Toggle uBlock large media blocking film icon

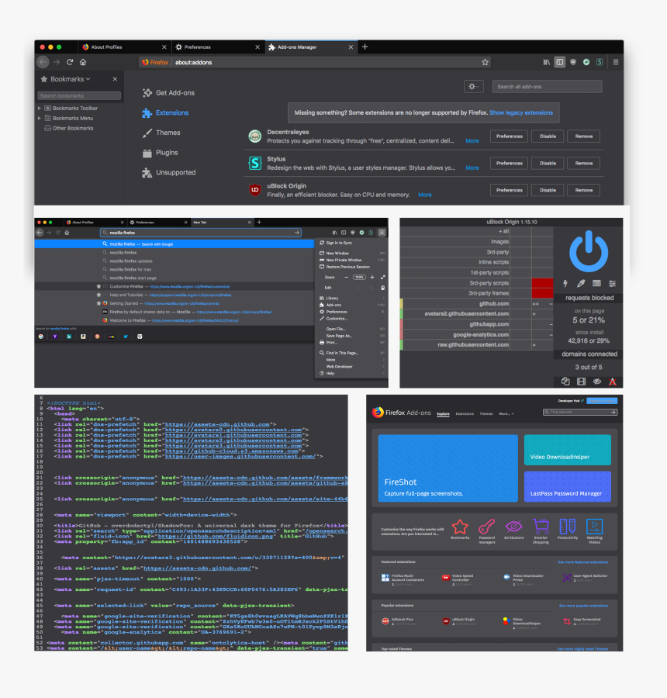pyautogui.click(x=581, y=382)
